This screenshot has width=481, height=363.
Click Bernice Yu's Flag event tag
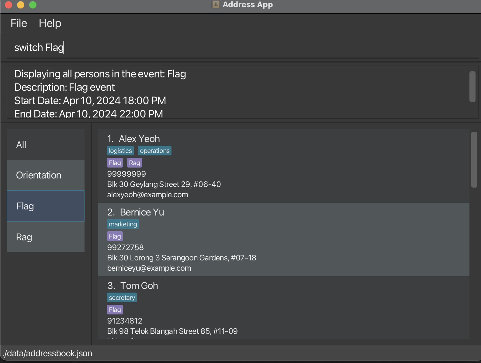[x=115, y=236]
